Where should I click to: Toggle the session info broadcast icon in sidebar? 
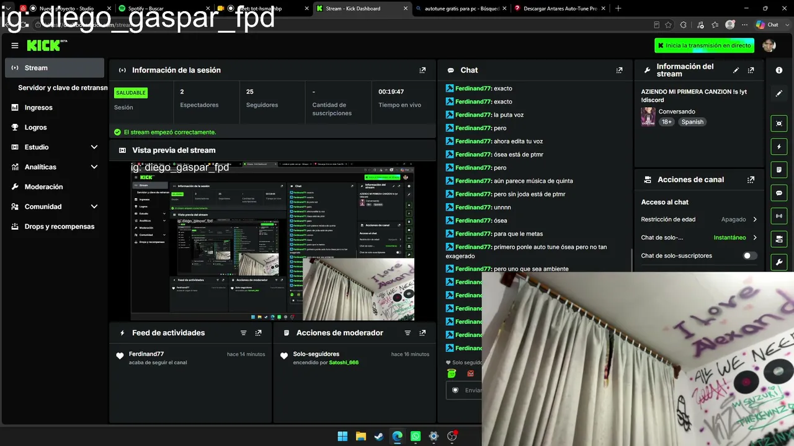click(x=779, y=216)
